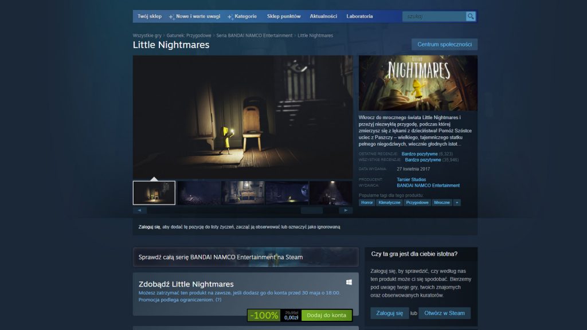Image resolution: width=587 pixels, height=330 pixels.
Task: Open the Laboratoria section
Action: (x=359, y=17)
